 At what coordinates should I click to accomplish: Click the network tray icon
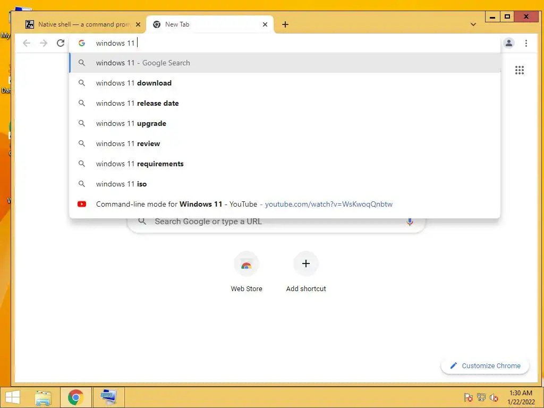(x=481, y=397)
